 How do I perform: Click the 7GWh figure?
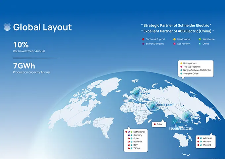(24, 66)
